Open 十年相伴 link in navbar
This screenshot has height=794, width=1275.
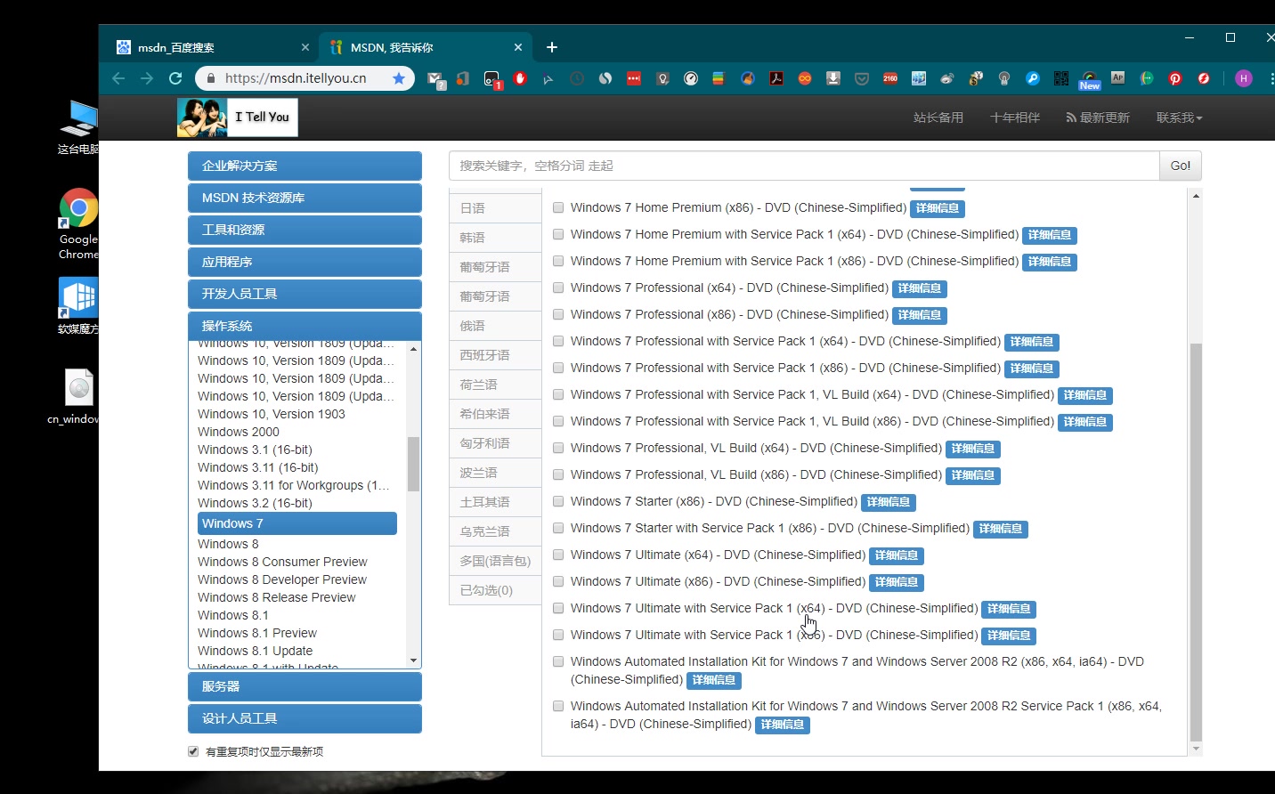[x=1015, y=117]
